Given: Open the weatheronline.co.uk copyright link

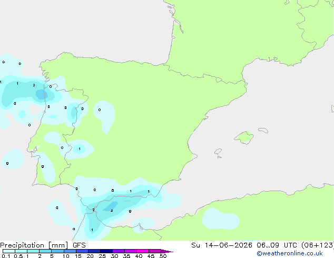Looking at the screenshot, I should [x=290, y=253].
